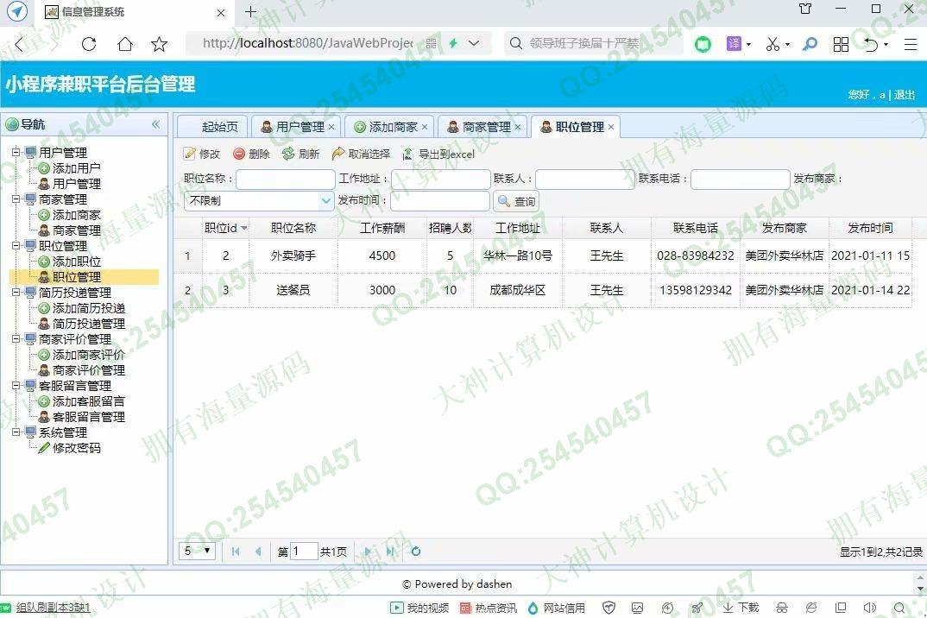927x618 pixels.
Task: Open the page size dropdown showing 5
Action: pyautogui.click(x=197, y=552)
